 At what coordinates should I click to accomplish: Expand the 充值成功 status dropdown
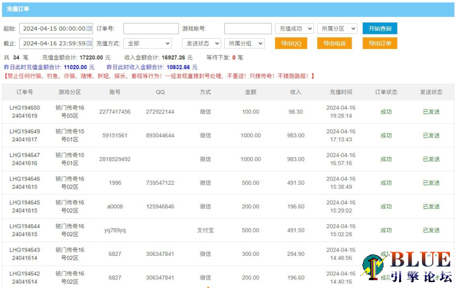tap(294, 29)
